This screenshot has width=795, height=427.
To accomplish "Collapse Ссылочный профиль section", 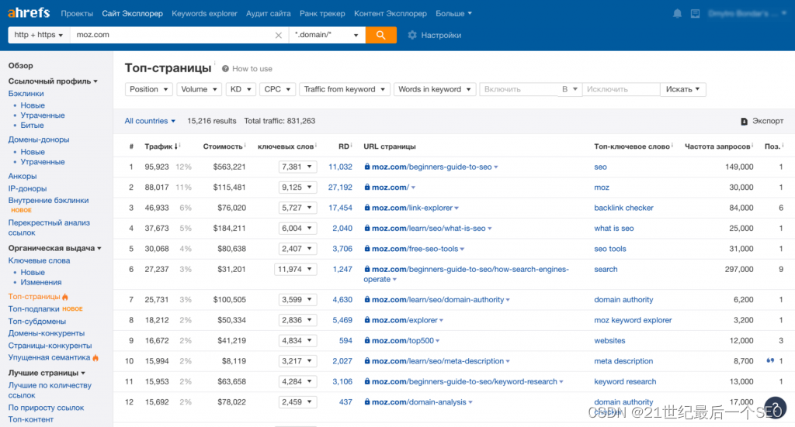I will [53, 81].
